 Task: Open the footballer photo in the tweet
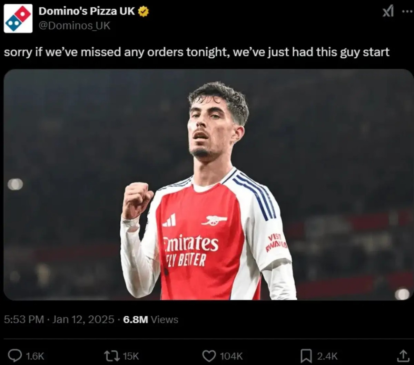[208, 184]
